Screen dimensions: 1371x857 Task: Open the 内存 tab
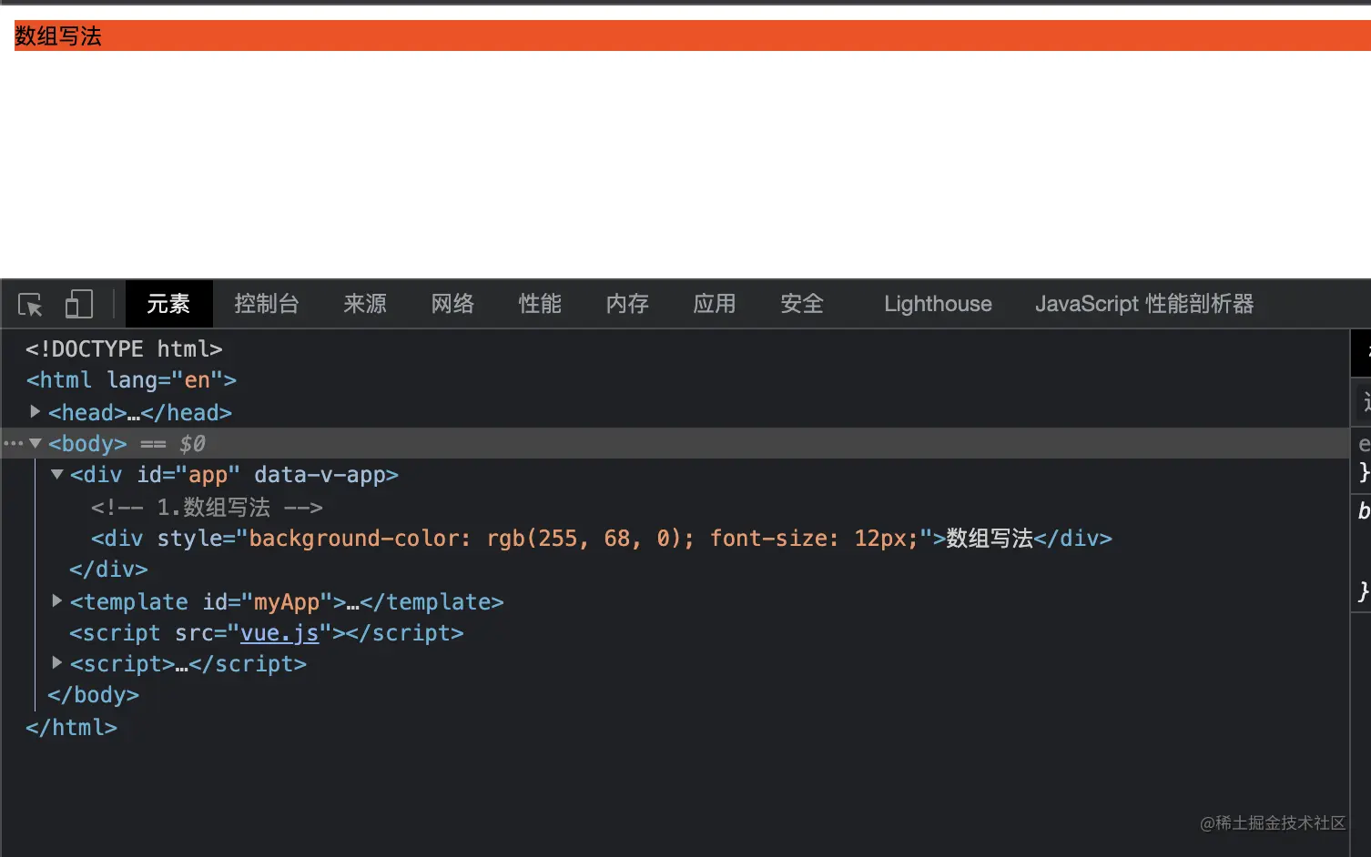tap(627, 304)
